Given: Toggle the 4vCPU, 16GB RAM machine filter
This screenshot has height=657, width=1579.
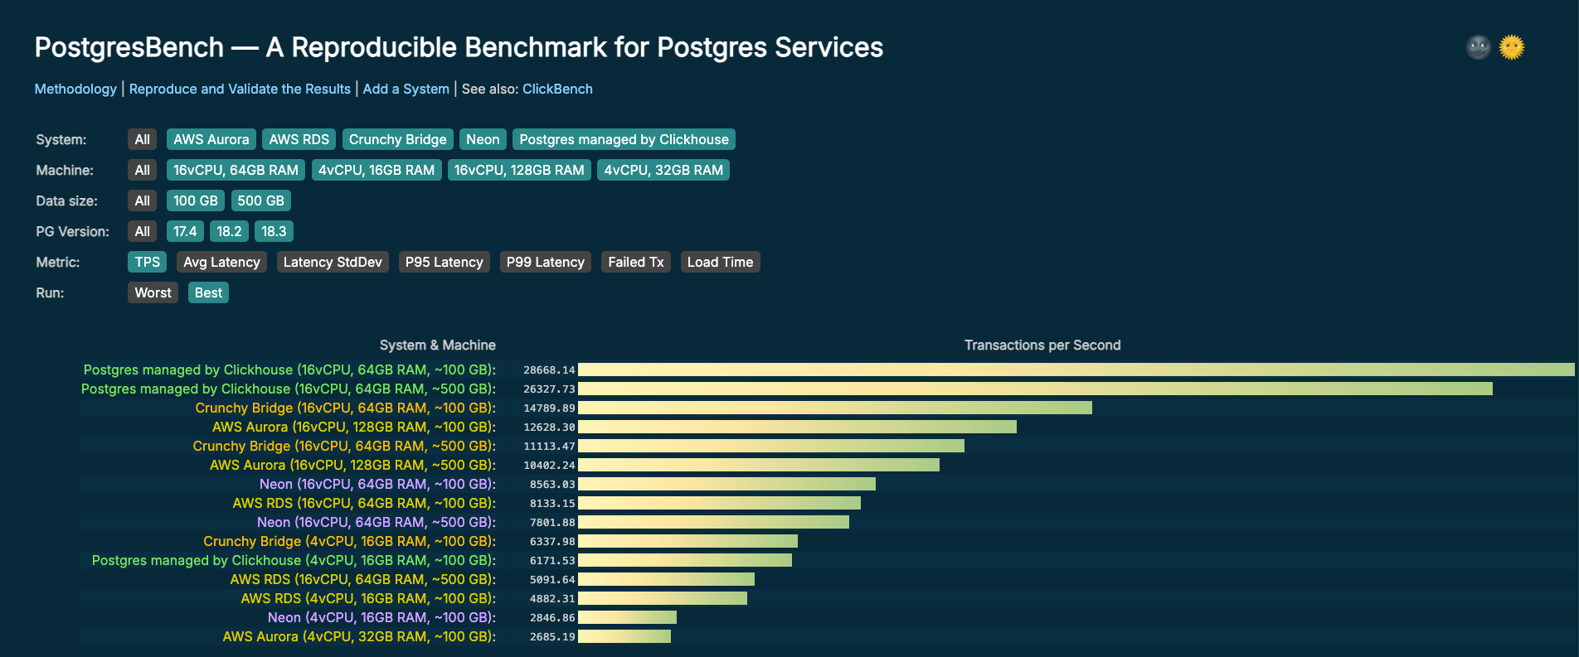Looking at the screenshot, I should 377,170.
